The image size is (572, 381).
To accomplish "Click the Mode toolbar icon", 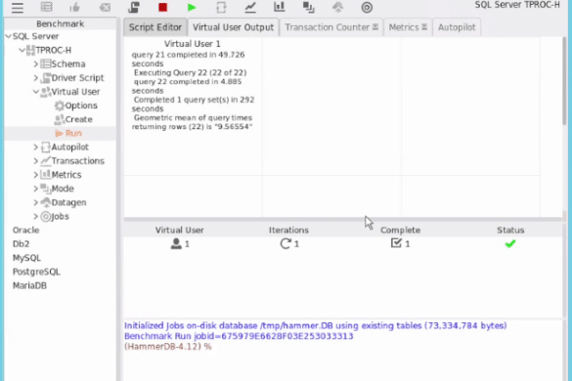I will tap(309, 7).
